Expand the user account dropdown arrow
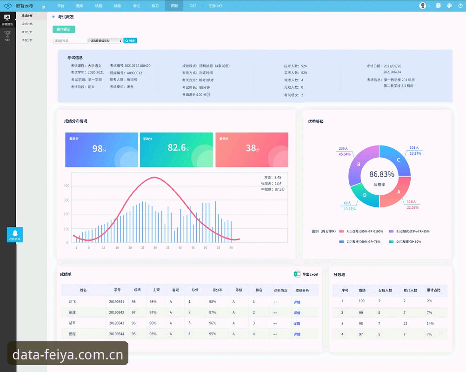The width and height of the screenshot is (466, 372). coord(429,6)
